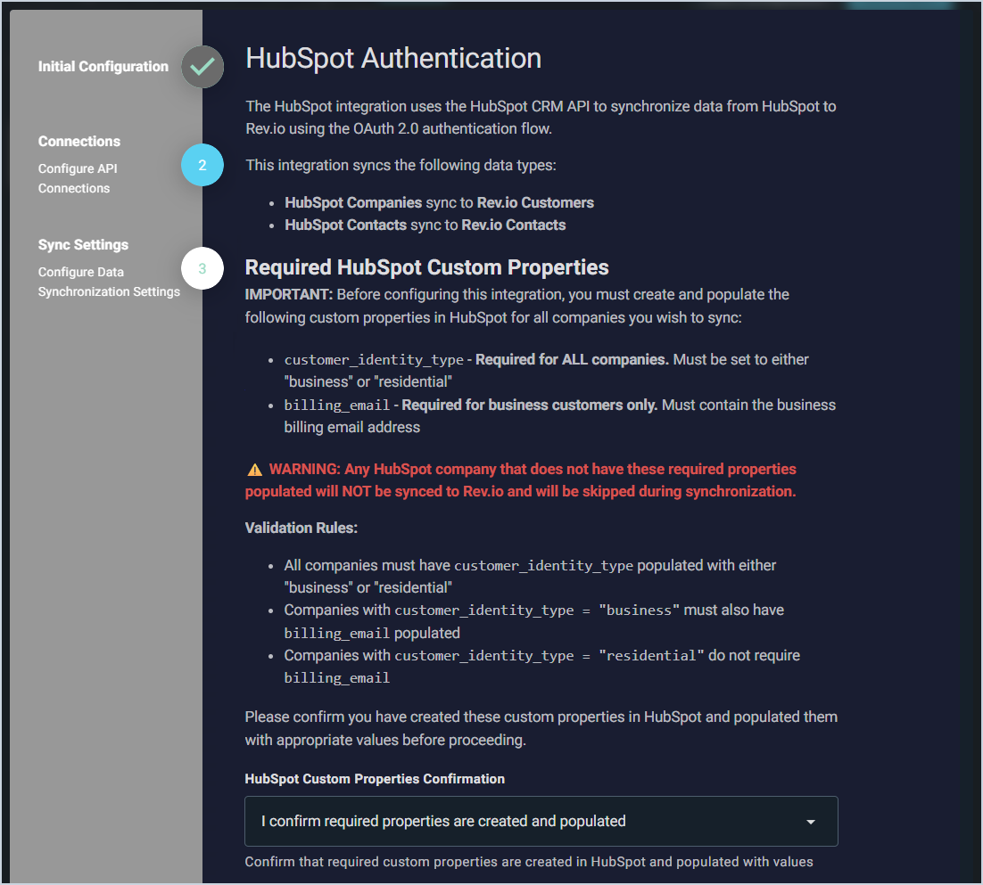Click the 'Please confirm you have created' paragraph
983x885 pixels.
pos(541,728)
